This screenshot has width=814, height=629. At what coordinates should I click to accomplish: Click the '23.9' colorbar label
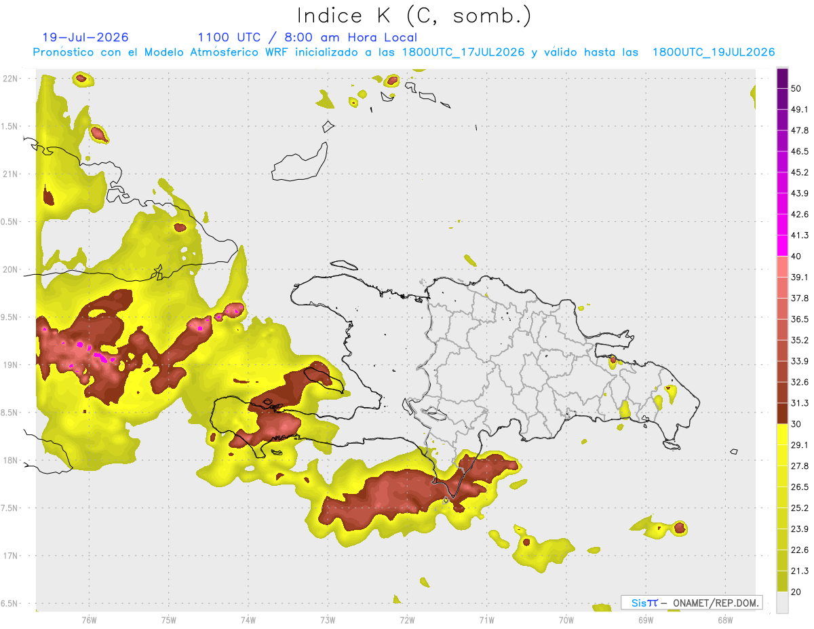click(800, 529)
